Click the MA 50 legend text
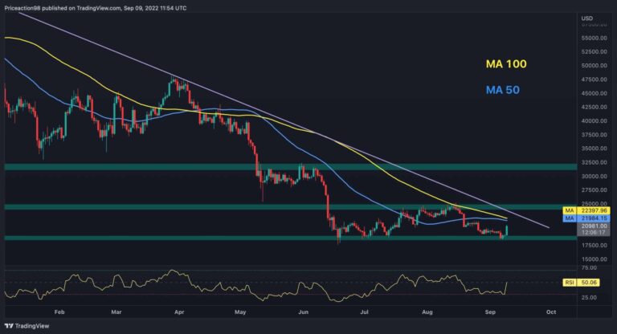Screen dimensions: 617x334 click(503, 90)
